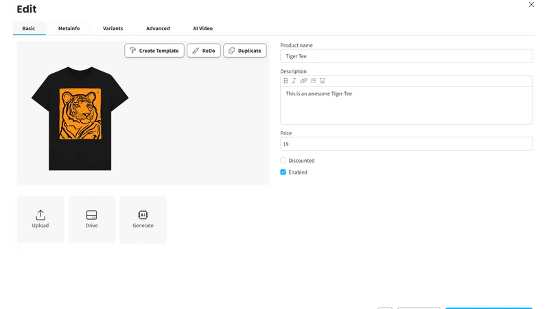Click into the Description text area
The height and width of the screenshot is (309, 549).
tap(406, 106)
